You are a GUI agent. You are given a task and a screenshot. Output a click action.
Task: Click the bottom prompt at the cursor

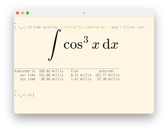(x=34, y=95)
